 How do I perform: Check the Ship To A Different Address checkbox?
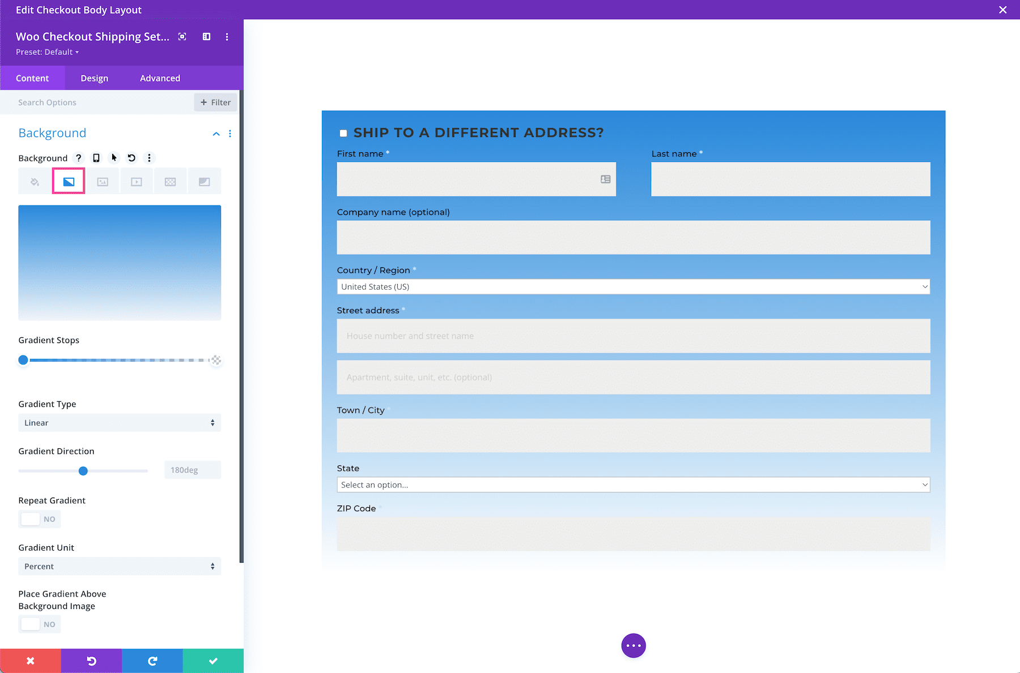tap(343, 132)
